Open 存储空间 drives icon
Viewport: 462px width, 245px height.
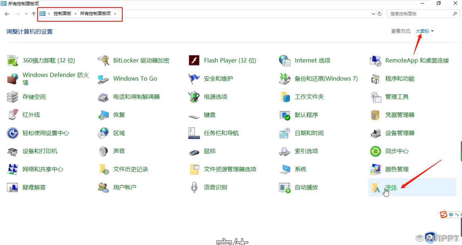coord(13,97)
